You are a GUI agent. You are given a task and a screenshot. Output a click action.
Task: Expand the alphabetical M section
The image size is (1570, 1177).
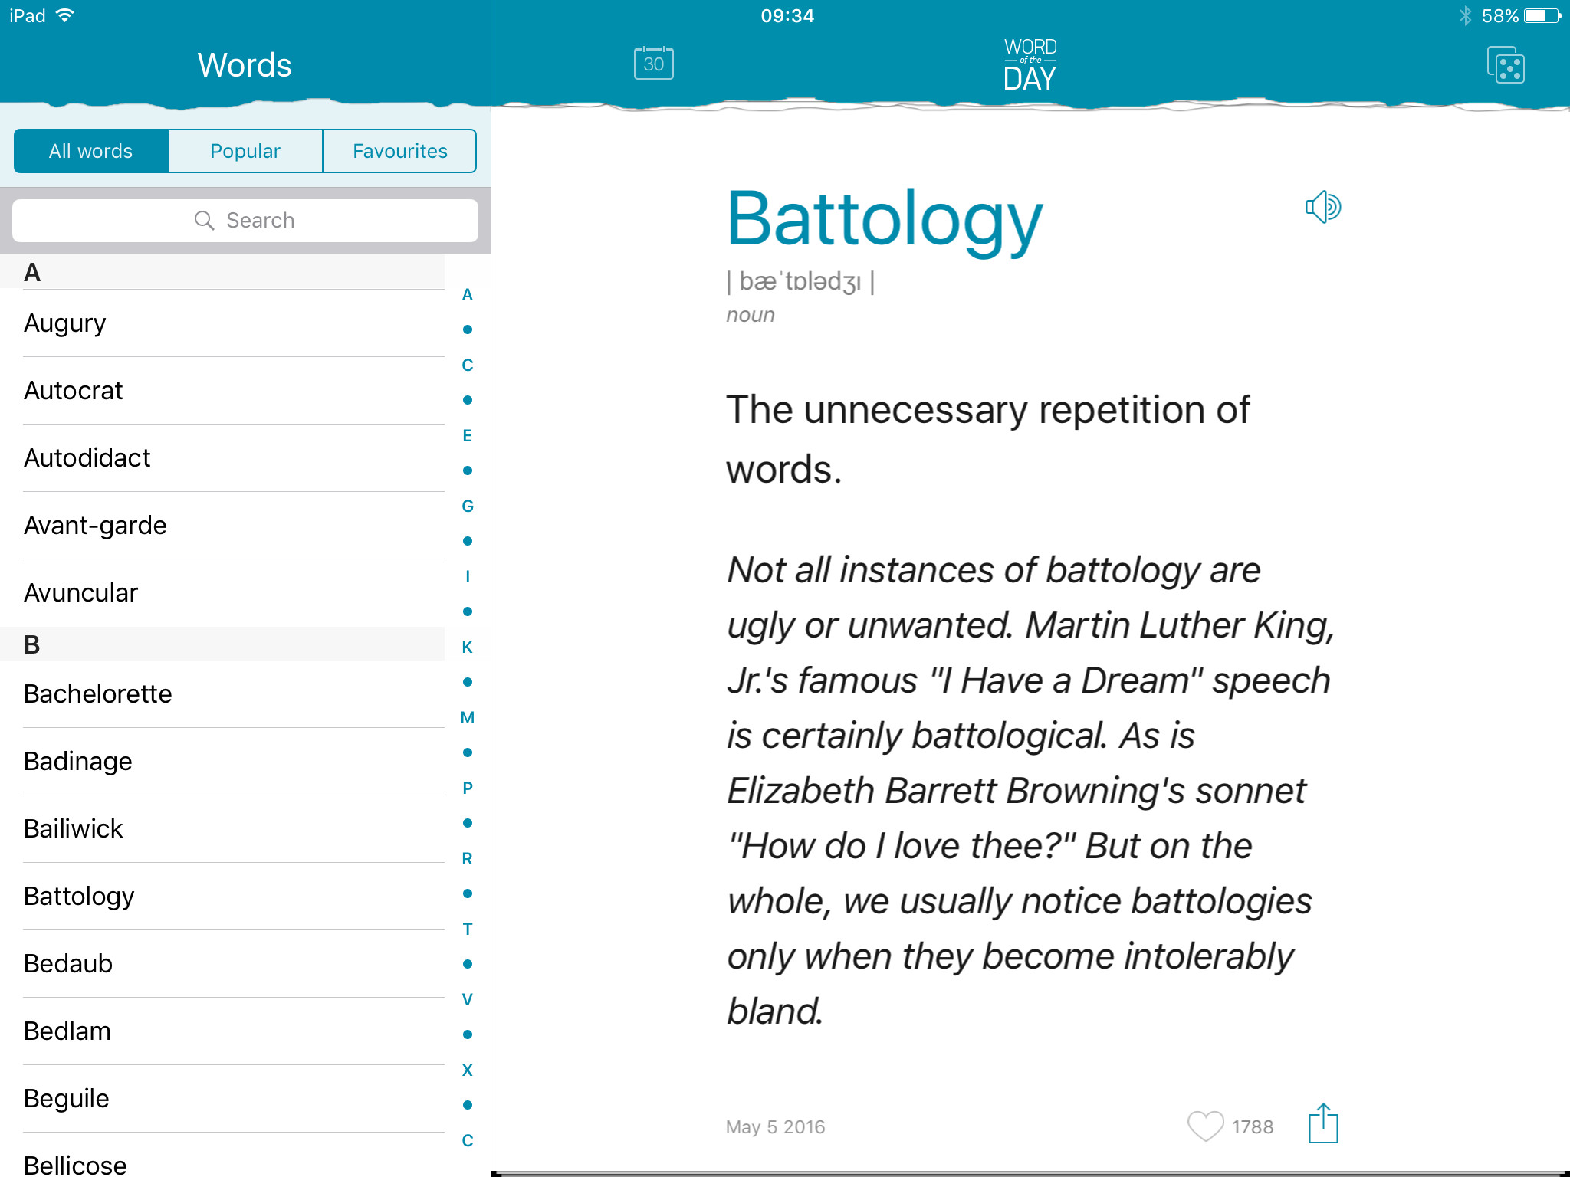tap(468, 718)
